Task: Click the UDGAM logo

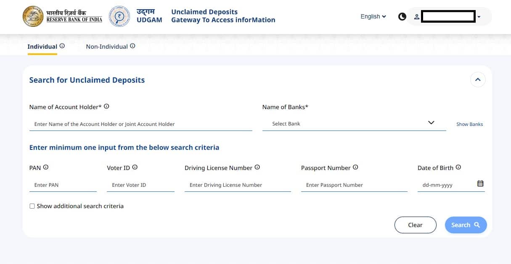Action: click(119, 16)
